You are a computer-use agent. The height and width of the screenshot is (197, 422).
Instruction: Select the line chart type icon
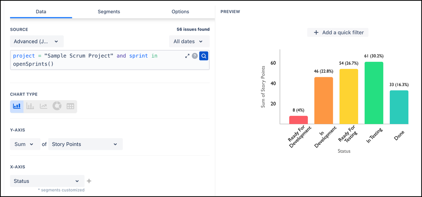[43, 106]
